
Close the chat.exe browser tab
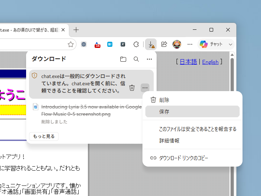(x=63, y=30)
